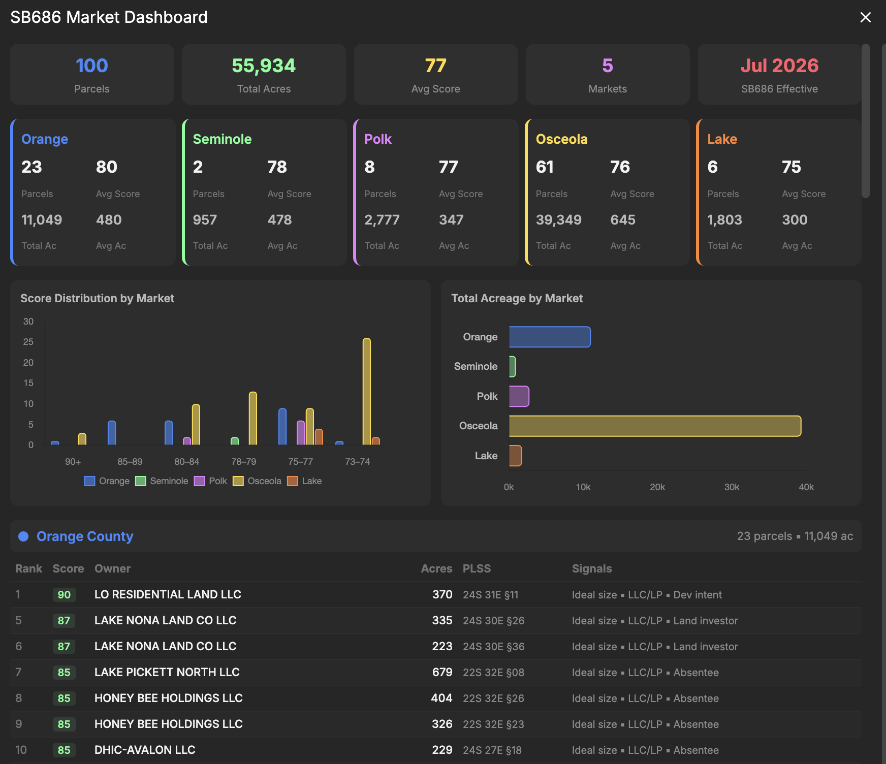Viewport: 886px width, 764px height.
Task: Click the score 90 badge
Action: click(64, 595)
